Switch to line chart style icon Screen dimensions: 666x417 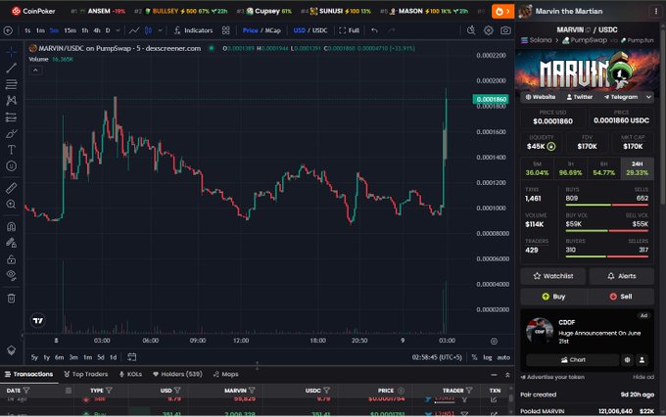click(x=134, y=30)
